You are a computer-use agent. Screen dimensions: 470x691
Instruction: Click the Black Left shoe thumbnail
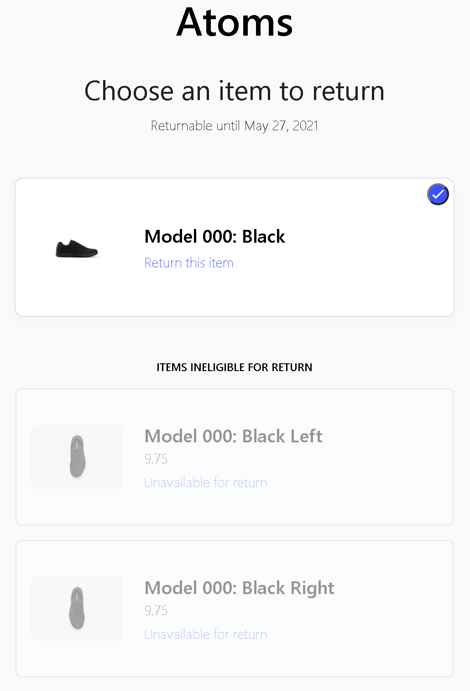tap(77, 457)
